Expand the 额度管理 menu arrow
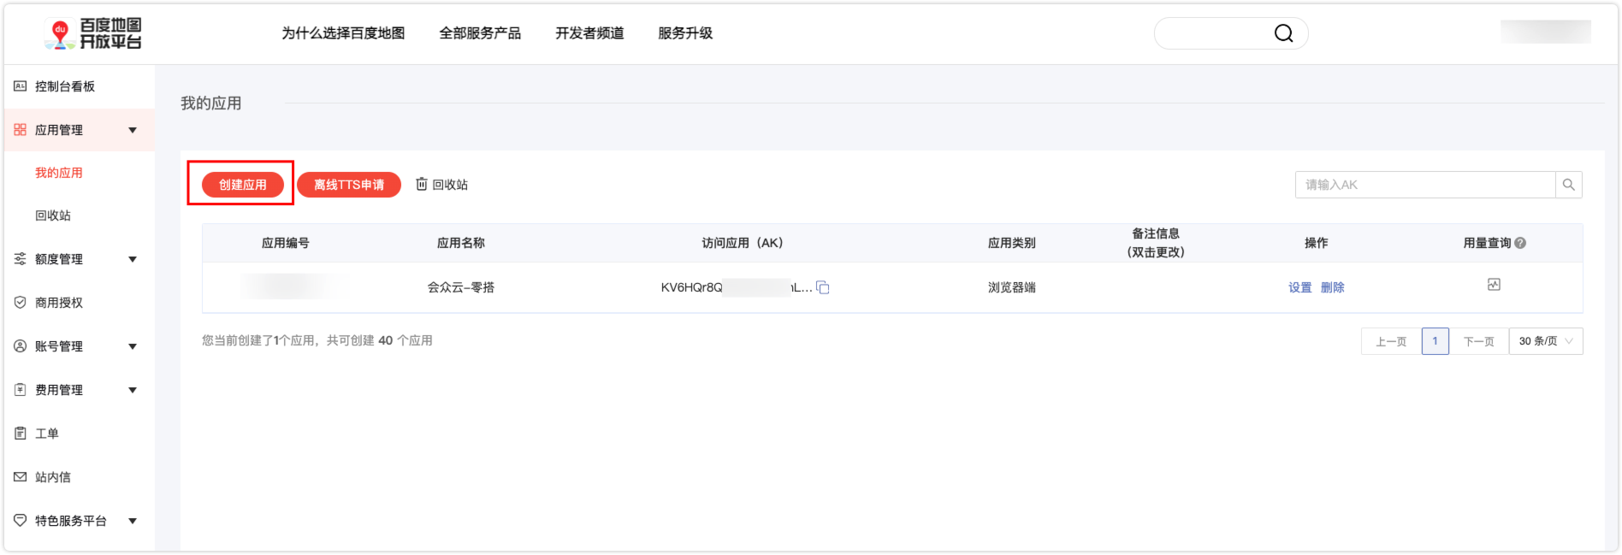Screen dimensions: 1622x555 click(133, 259)
